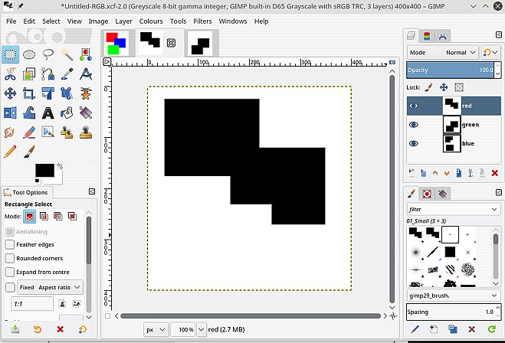
Task: Toggle lock position and size
Action: [444, 87]
